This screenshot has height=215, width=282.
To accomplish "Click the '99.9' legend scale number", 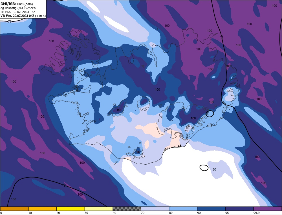I will (257, 213).
